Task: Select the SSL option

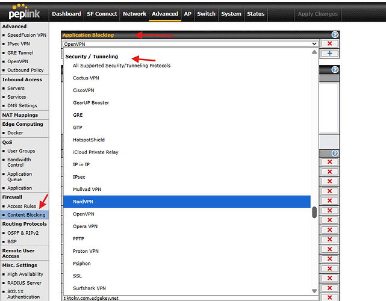Action: pos(187,276)
